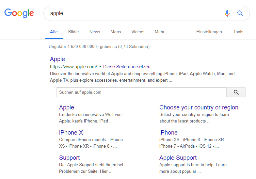Click text 'Select your country or region to learn'
The width and height of the screenshot is (256, 179).
(x=194, y=114)
